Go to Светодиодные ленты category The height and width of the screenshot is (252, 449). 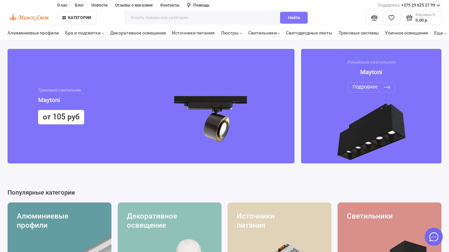(x=309, y=33)
